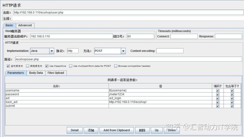This screenshot has height=137, width=244.
Task: Expand the 方法 dropdown showing POST
Action: coord(110,51)
